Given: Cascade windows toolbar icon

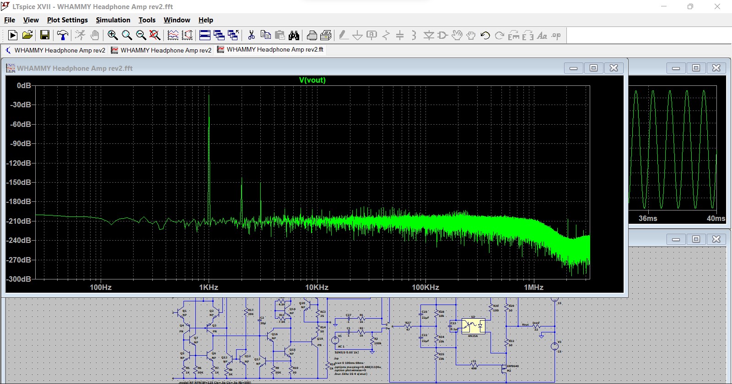Looking at the screenshot, I should (219, 35).
